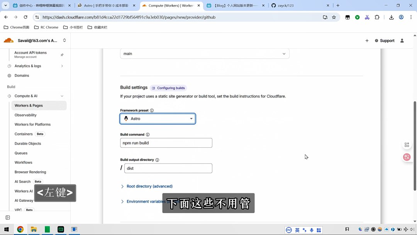This screenshot has width=417, height=235.
Task: Click the Build command input field
Action: (x=166, y=143)
